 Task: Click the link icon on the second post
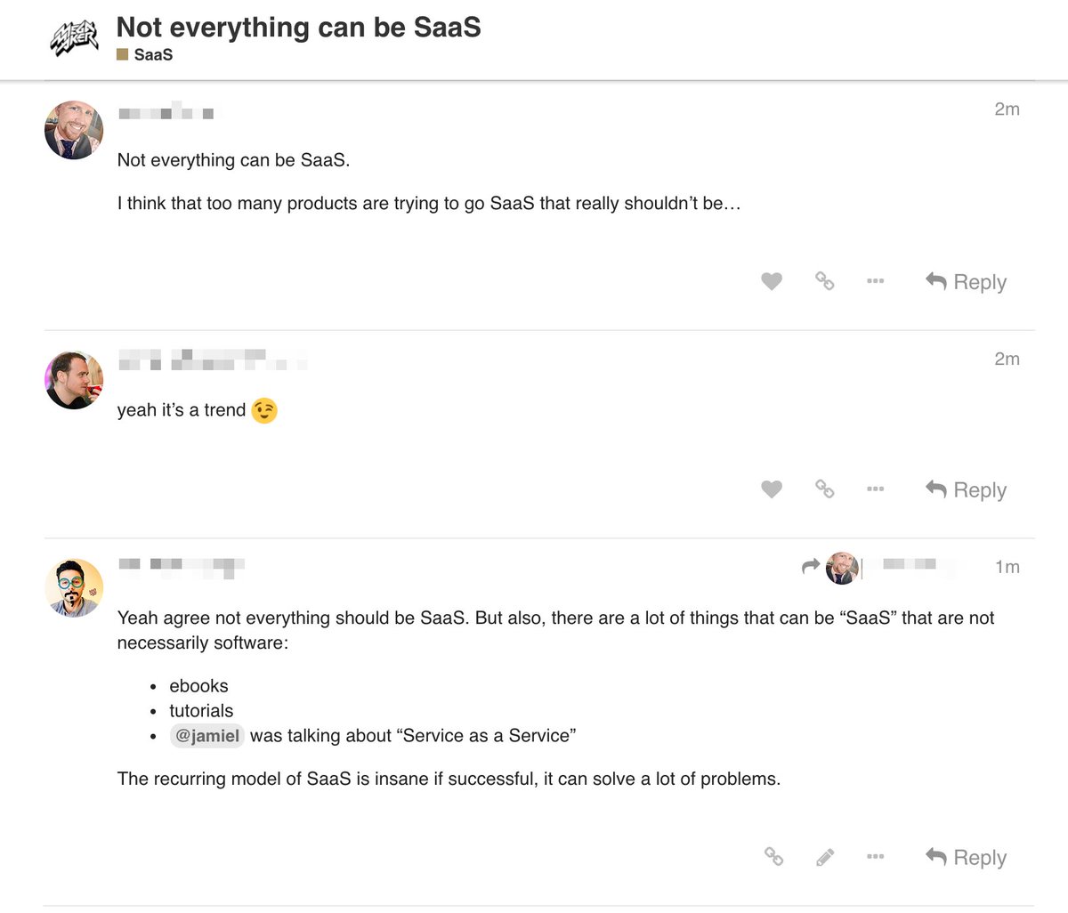tap(825, 489)
